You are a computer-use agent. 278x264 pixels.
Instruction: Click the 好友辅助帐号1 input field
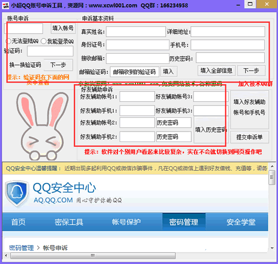click(137, 96)
